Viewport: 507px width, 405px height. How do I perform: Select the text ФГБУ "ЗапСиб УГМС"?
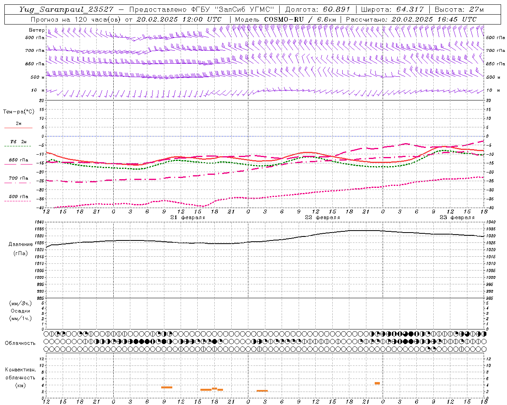233,9
